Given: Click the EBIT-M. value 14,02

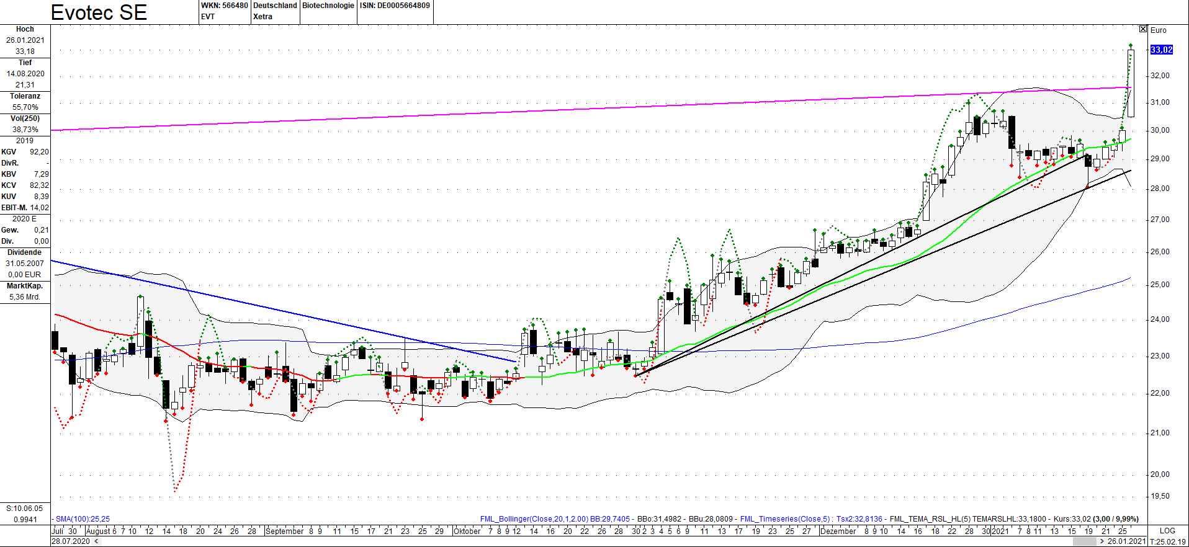Looking at the screenshot, I should (39, 208).
